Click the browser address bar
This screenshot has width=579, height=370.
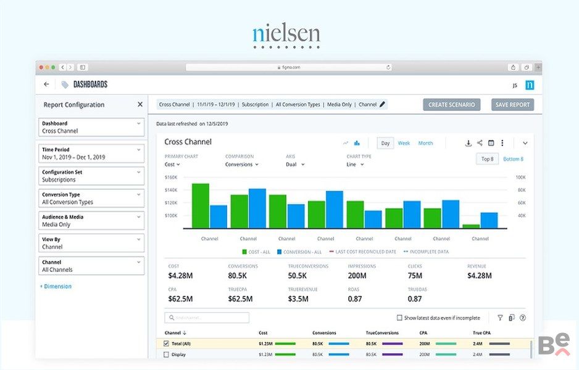pyautogui.click(x=288, y=67)
